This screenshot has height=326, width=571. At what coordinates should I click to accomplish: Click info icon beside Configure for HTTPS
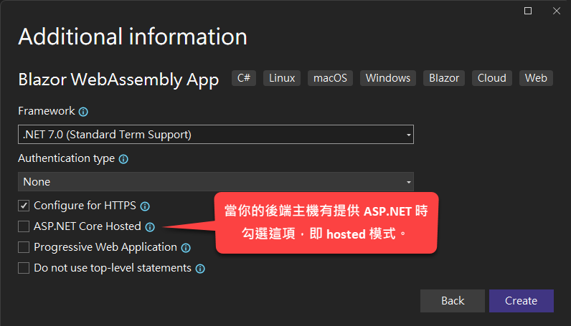coord(145,206)
